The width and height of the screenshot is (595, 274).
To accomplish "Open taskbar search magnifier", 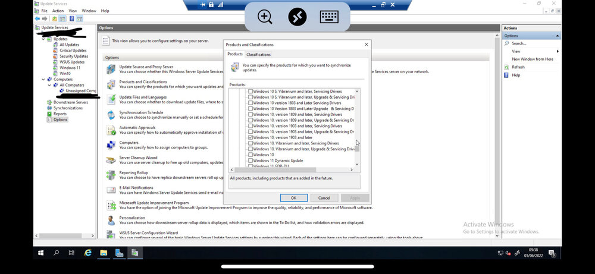I will pyautogui.click(x=56, y=253).
